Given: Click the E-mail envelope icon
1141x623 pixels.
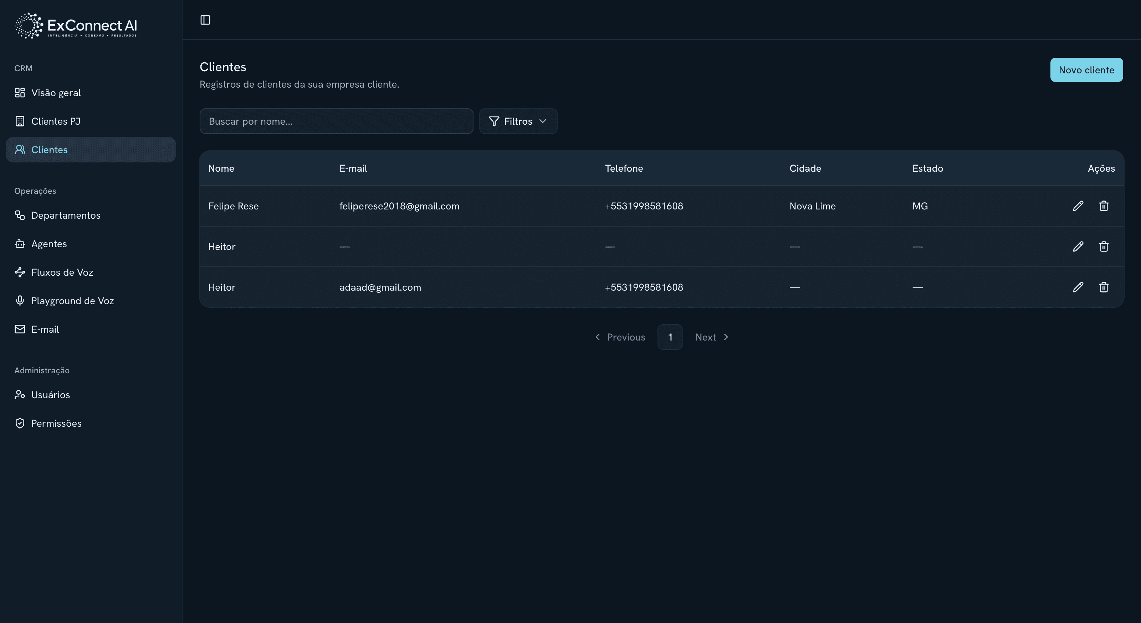Looking at the screenshot, I should point(20,329).
